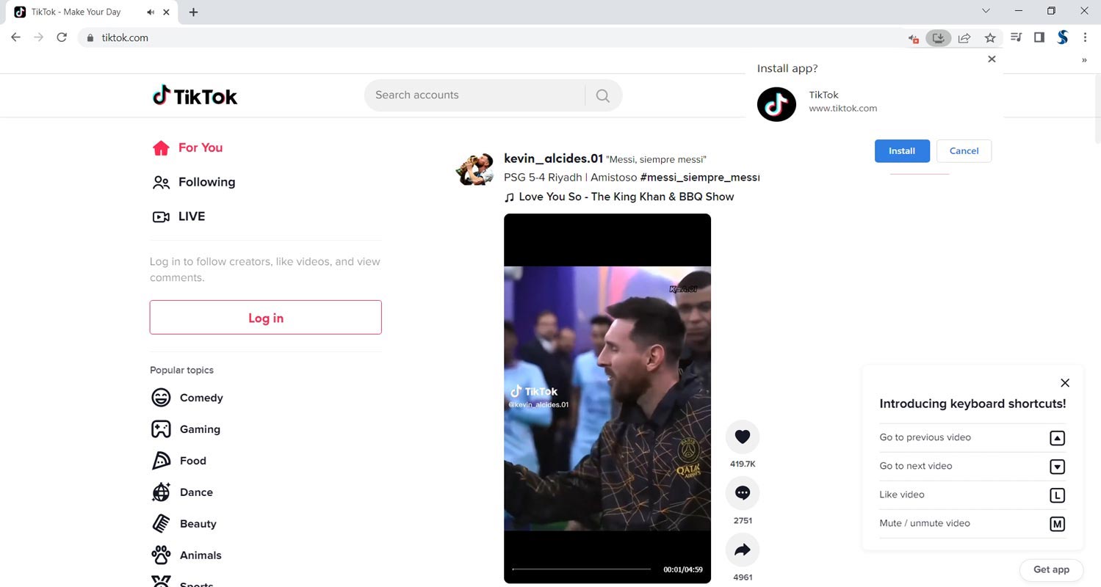Click the 2751 comments count
The image size is (1101, 587).
743,520
